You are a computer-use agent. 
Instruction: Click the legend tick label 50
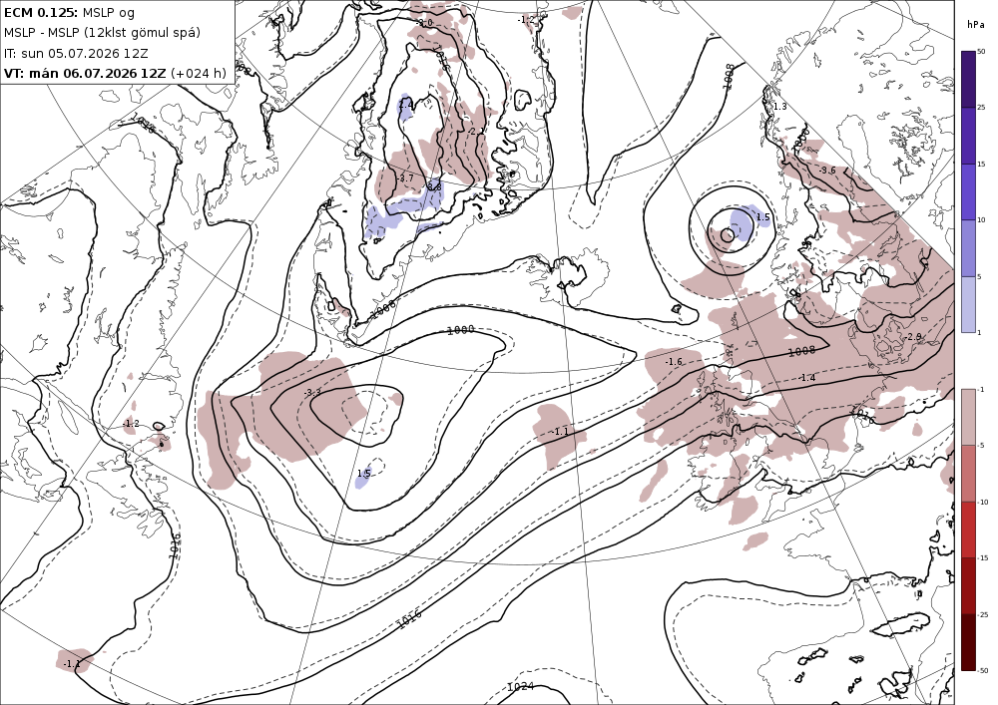(981, 52)
